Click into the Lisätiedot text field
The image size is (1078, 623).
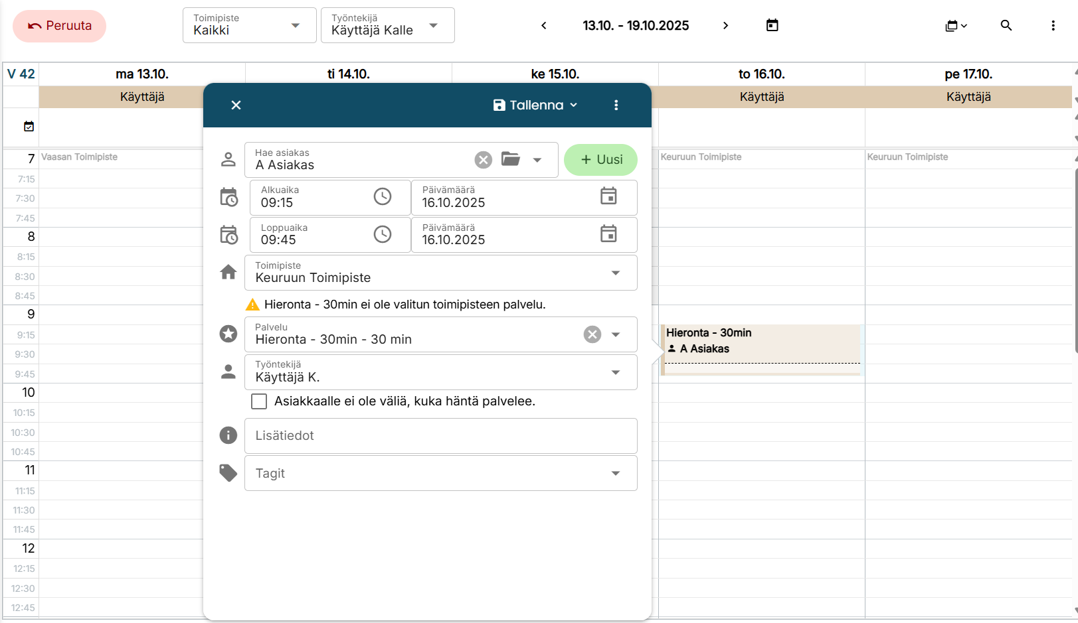pos(440,436)
